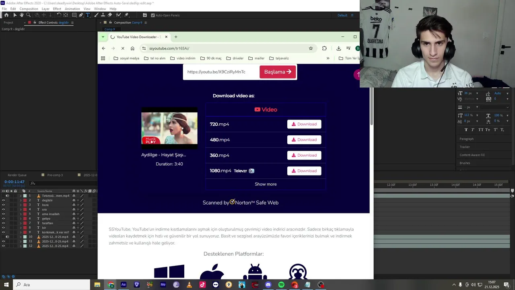
Task: Click Show more formats
Action: pos(266,184)
